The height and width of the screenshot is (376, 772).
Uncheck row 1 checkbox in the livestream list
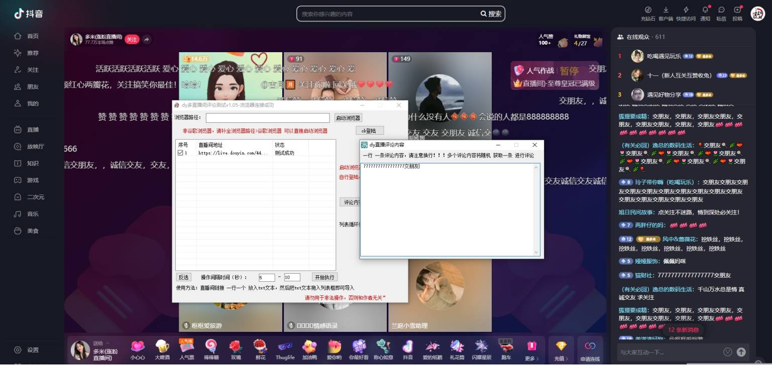tap(180, 153)
